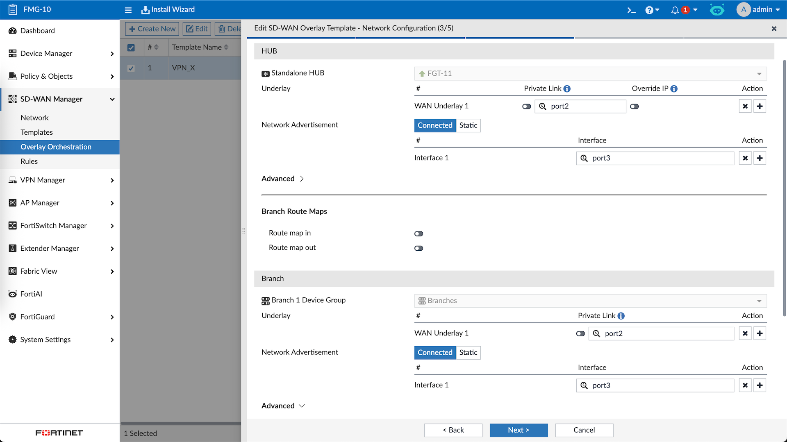Viewport: 787px width, 442px height.
Task: Open Rules under SD-WAN Manager
Action: [x=29, y=161]
